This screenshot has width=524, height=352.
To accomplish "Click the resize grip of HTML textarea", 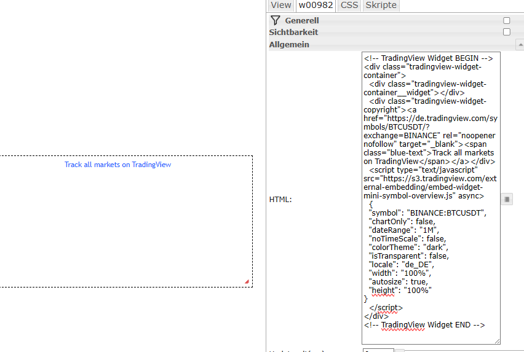I will [x=498, y=341].
